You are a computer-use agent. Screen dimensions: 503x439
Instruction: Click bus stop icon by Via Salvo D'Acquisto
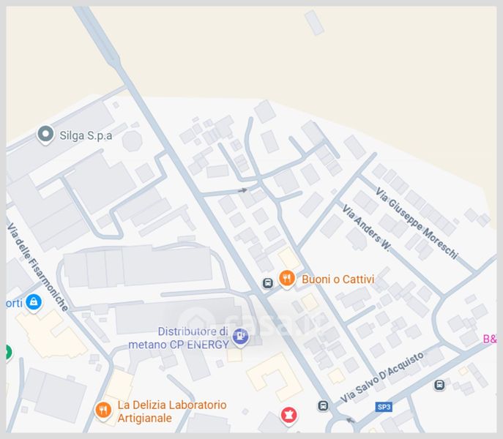(324, 405)
